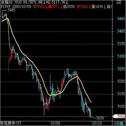Click the 低5058 low price readout

coord(69,7)
